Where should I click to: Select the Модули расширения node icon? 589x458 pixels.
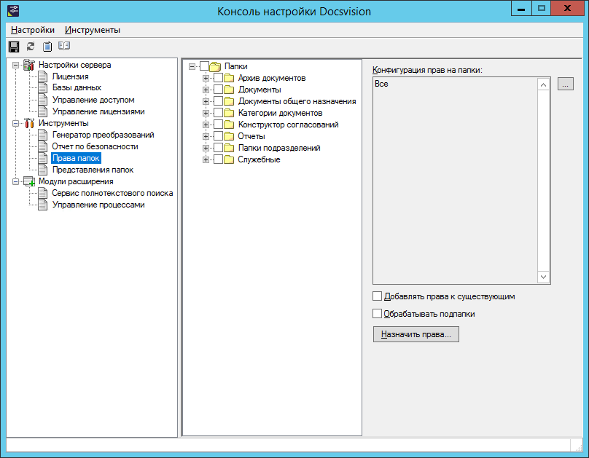tap(29, 182)
